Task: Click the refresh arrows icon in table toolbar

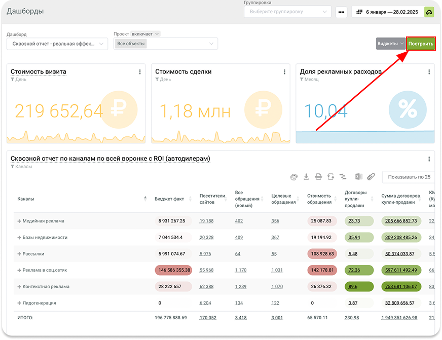Action: (330, 177)
